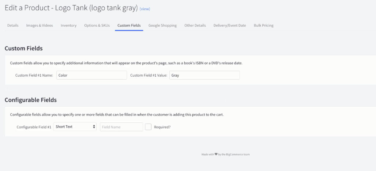The image size is (376, 171).
Task: Open the Options & SKUs tab
Action: tap(97, 26)
